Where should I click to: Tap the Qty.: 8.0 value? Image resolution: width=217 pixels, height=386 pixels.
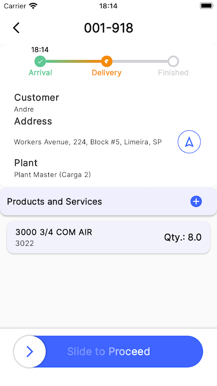coord(183,237)
